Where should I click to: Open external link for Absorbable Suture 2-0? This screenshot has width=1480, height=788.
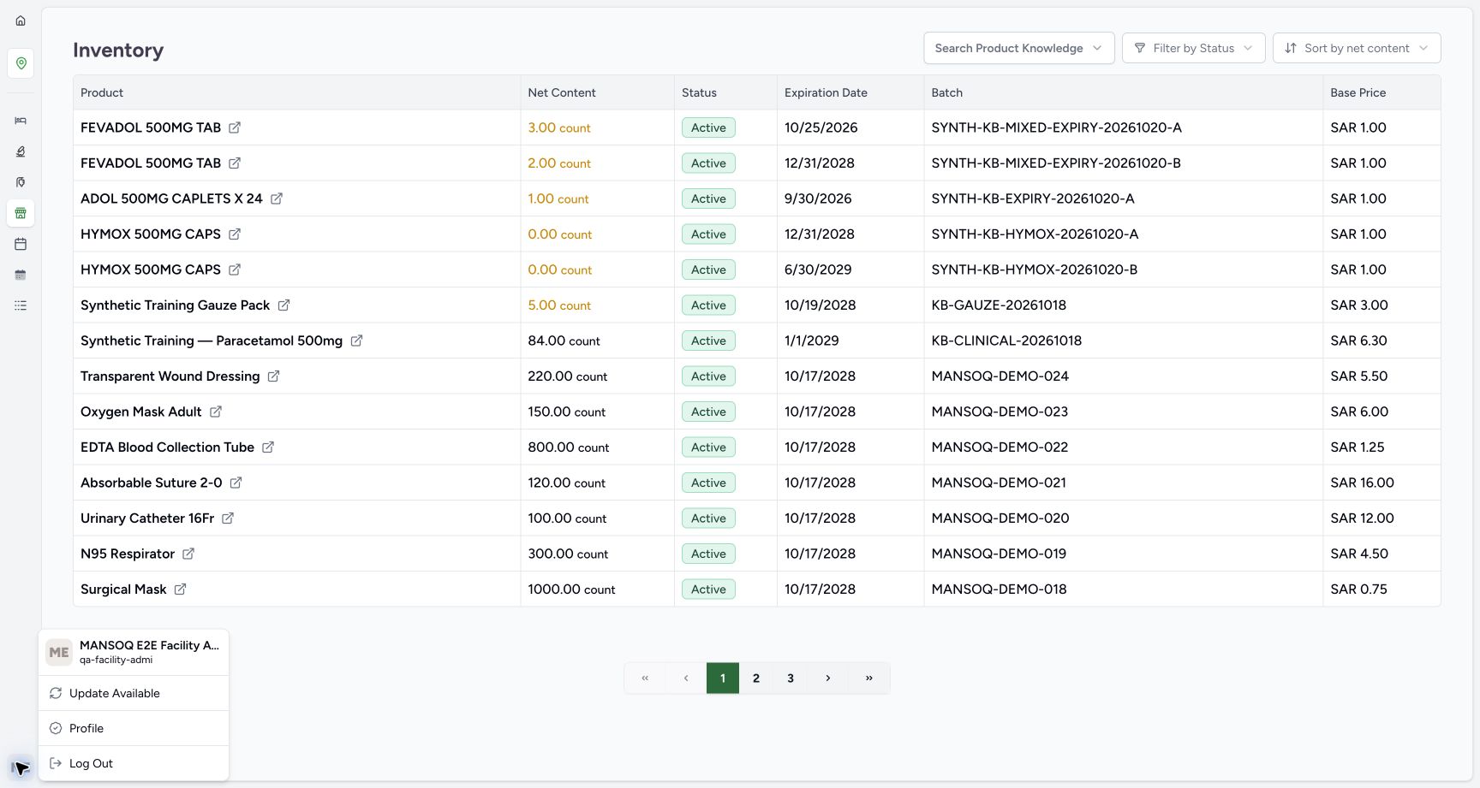236,483
